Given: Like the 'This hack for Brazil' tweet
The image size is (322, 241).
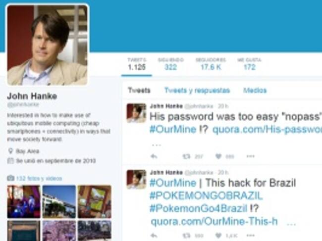Looking at the screenshot, I should (218, 235).
